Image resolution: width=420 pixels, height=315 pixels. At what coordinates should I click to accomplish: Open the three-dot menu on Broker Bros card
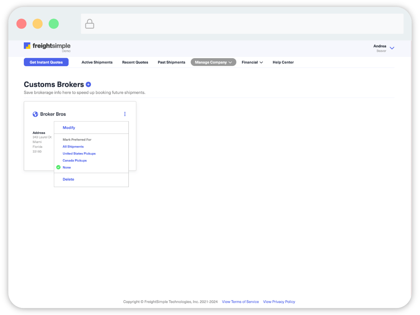click(125, 114)
